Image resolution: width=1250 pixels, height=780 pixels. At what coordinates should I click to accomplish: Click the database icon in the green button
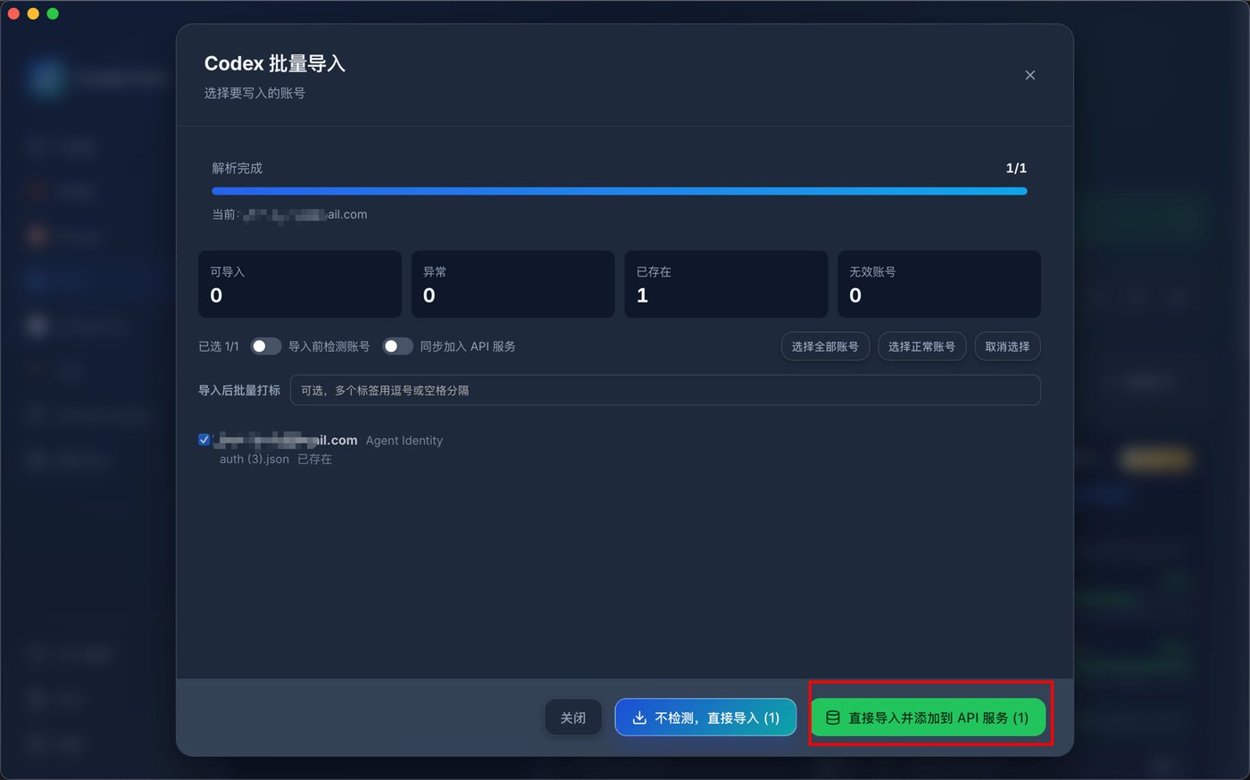pos(832,718)
